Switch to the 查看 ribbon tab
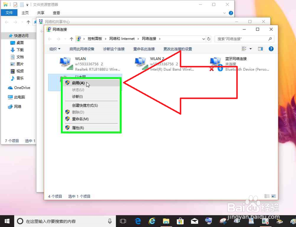 56,13
